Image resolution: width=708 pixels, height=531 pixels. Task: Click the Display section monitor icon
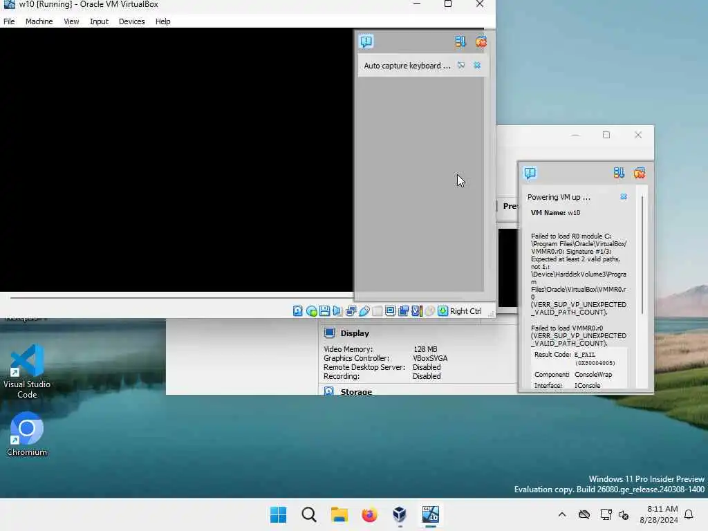point(330,333)
